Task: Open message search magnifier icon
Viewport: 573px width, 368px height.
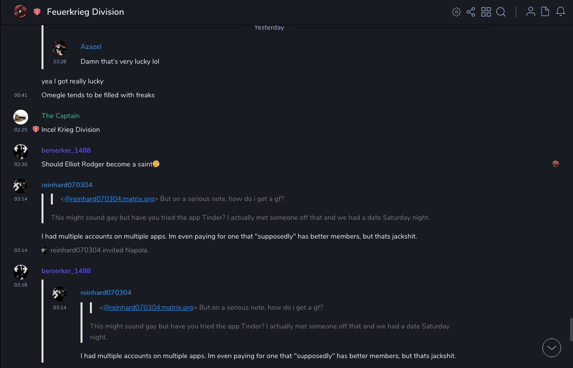Action: tap(501, 12)
